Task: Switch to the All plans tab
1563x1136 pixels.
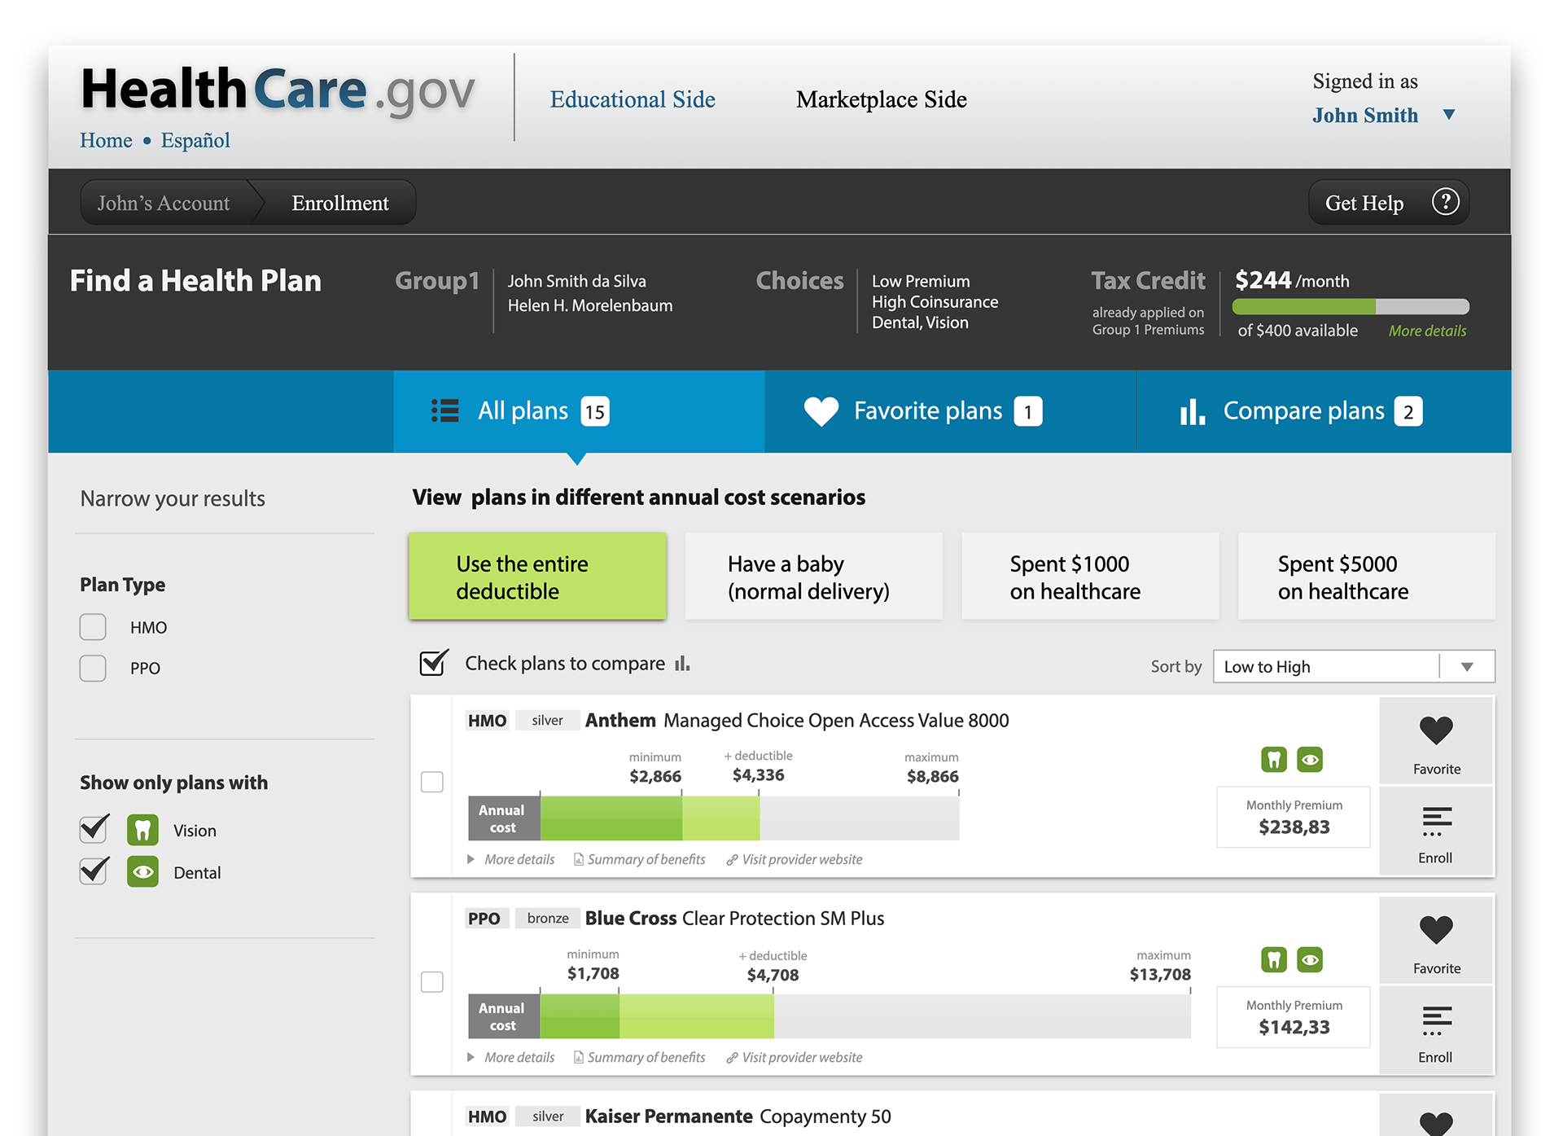Action: pyautogui.click(x=579, y=411)
